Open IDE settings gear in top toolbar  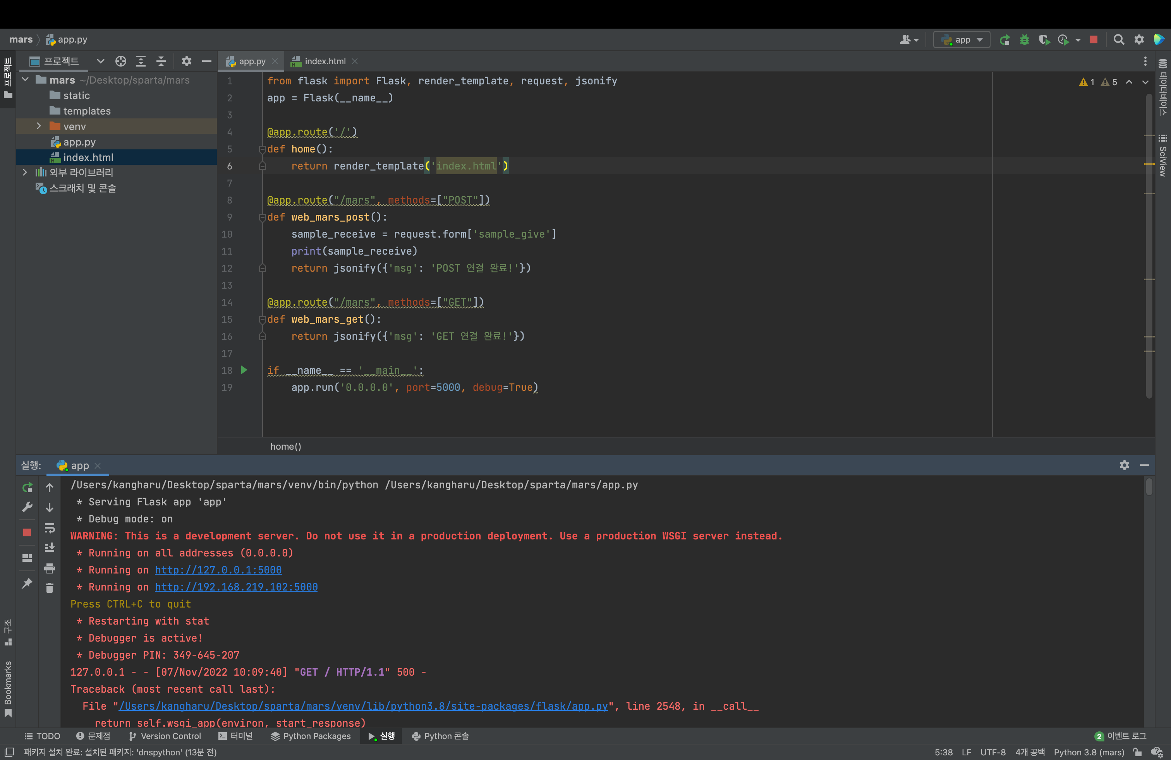tap(1139, 40)
